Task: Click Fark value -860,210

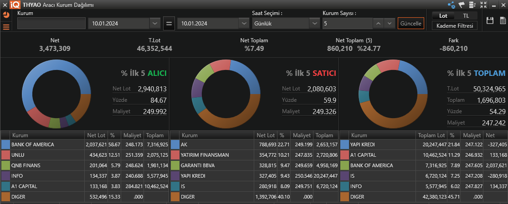Action: [454, 49]
